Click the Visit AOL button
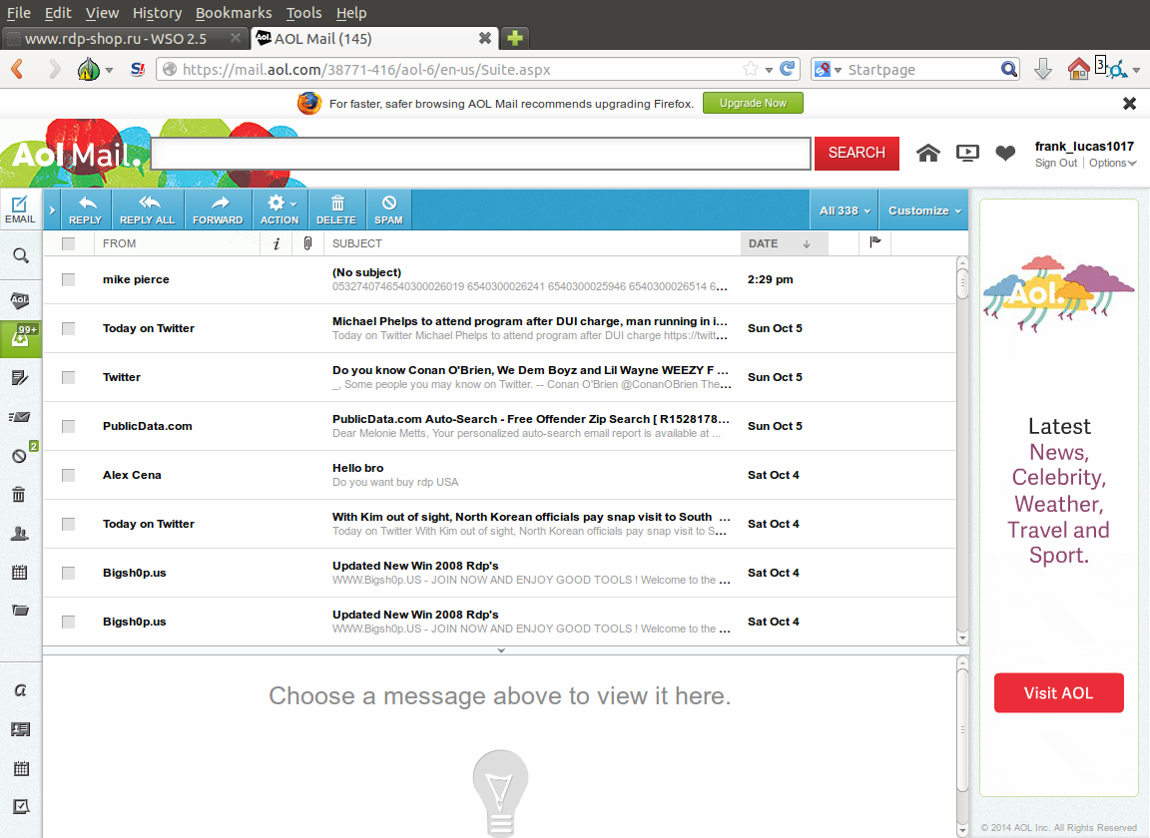 point(1058,692)
